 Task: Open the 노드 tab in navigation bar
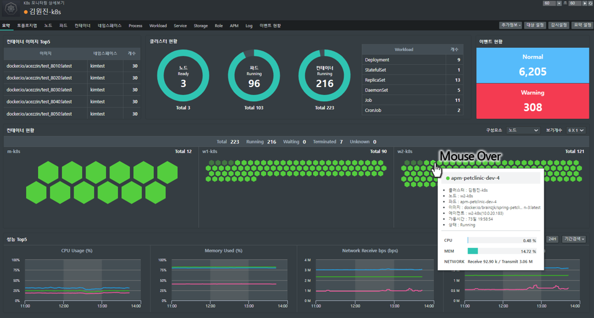pos(48,26)
